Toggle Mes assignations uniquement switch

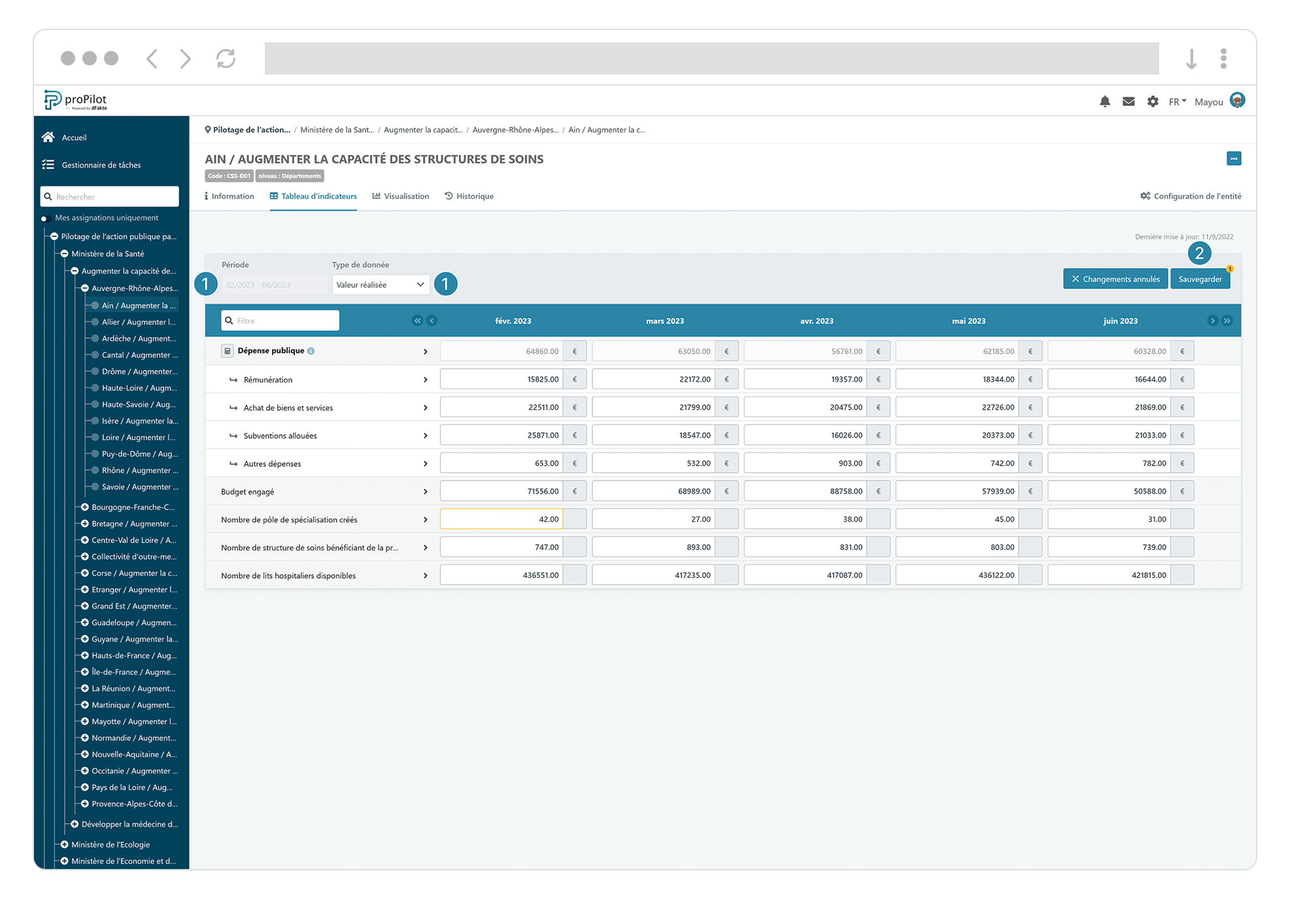[x=45, y=218]
